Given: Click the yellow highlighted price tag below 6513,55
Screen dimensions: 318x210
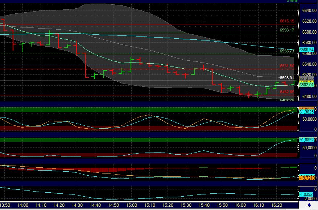Looking at the screenshot, I should click(x=306, y=82).
